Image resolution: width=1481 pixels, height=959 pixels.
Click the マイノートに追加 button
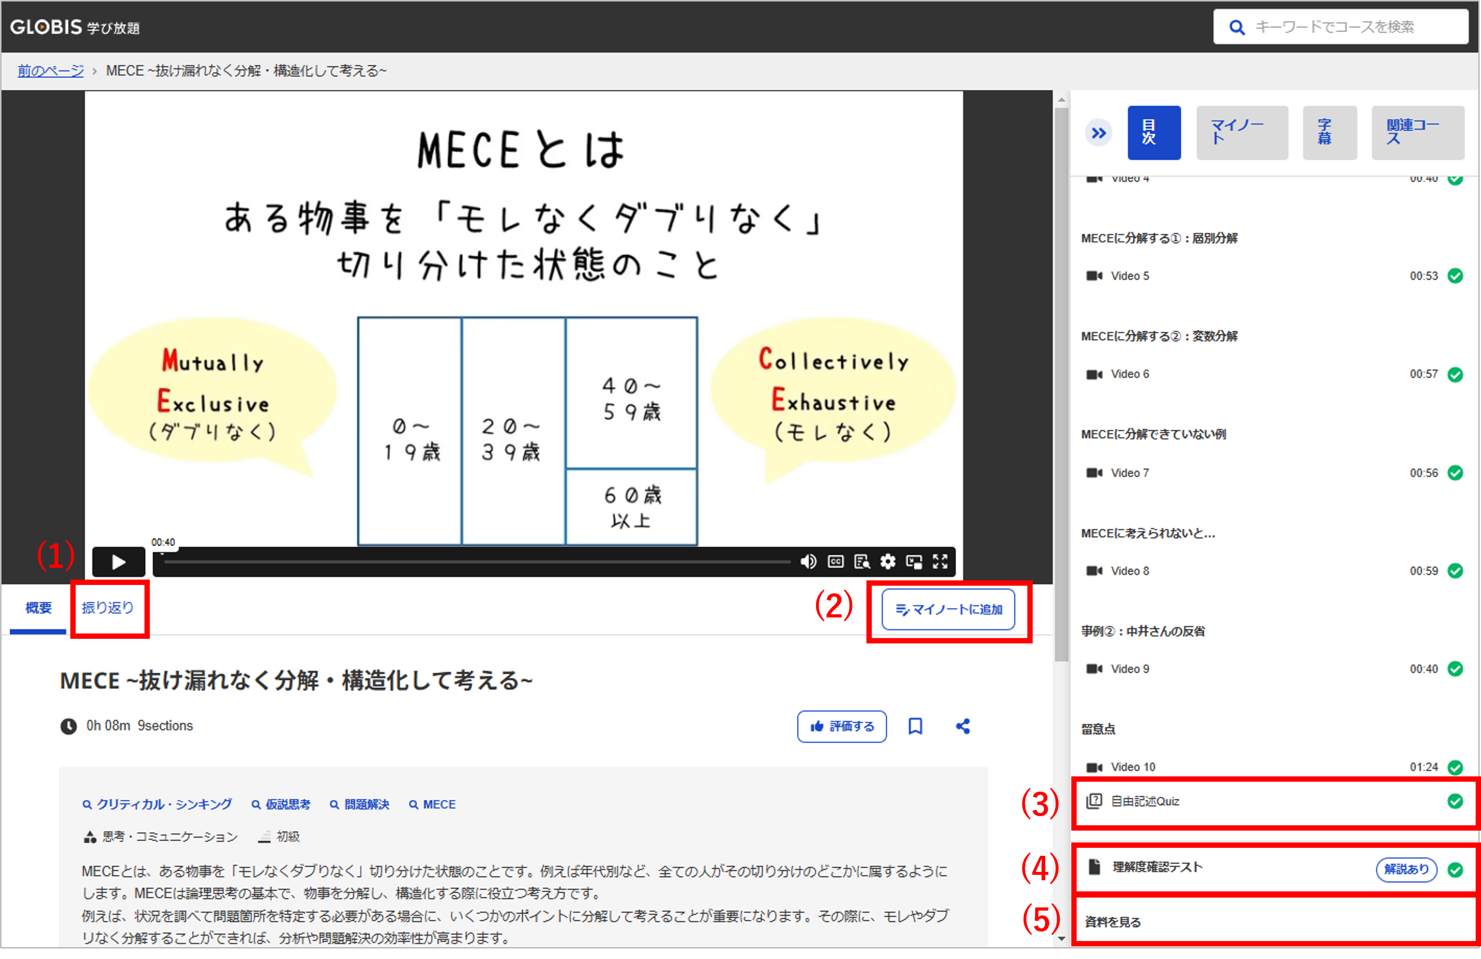coord(948,609)
